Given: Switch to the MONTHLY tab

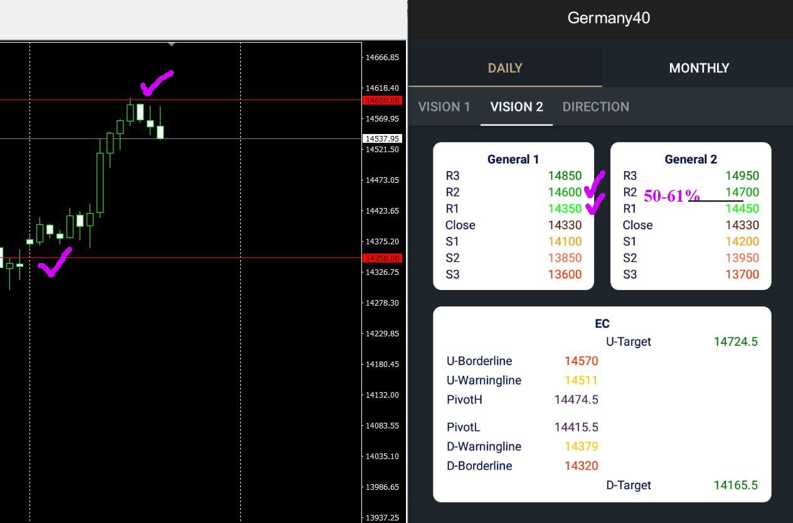Looking at the screenshot, I should [x=698, y=68].
